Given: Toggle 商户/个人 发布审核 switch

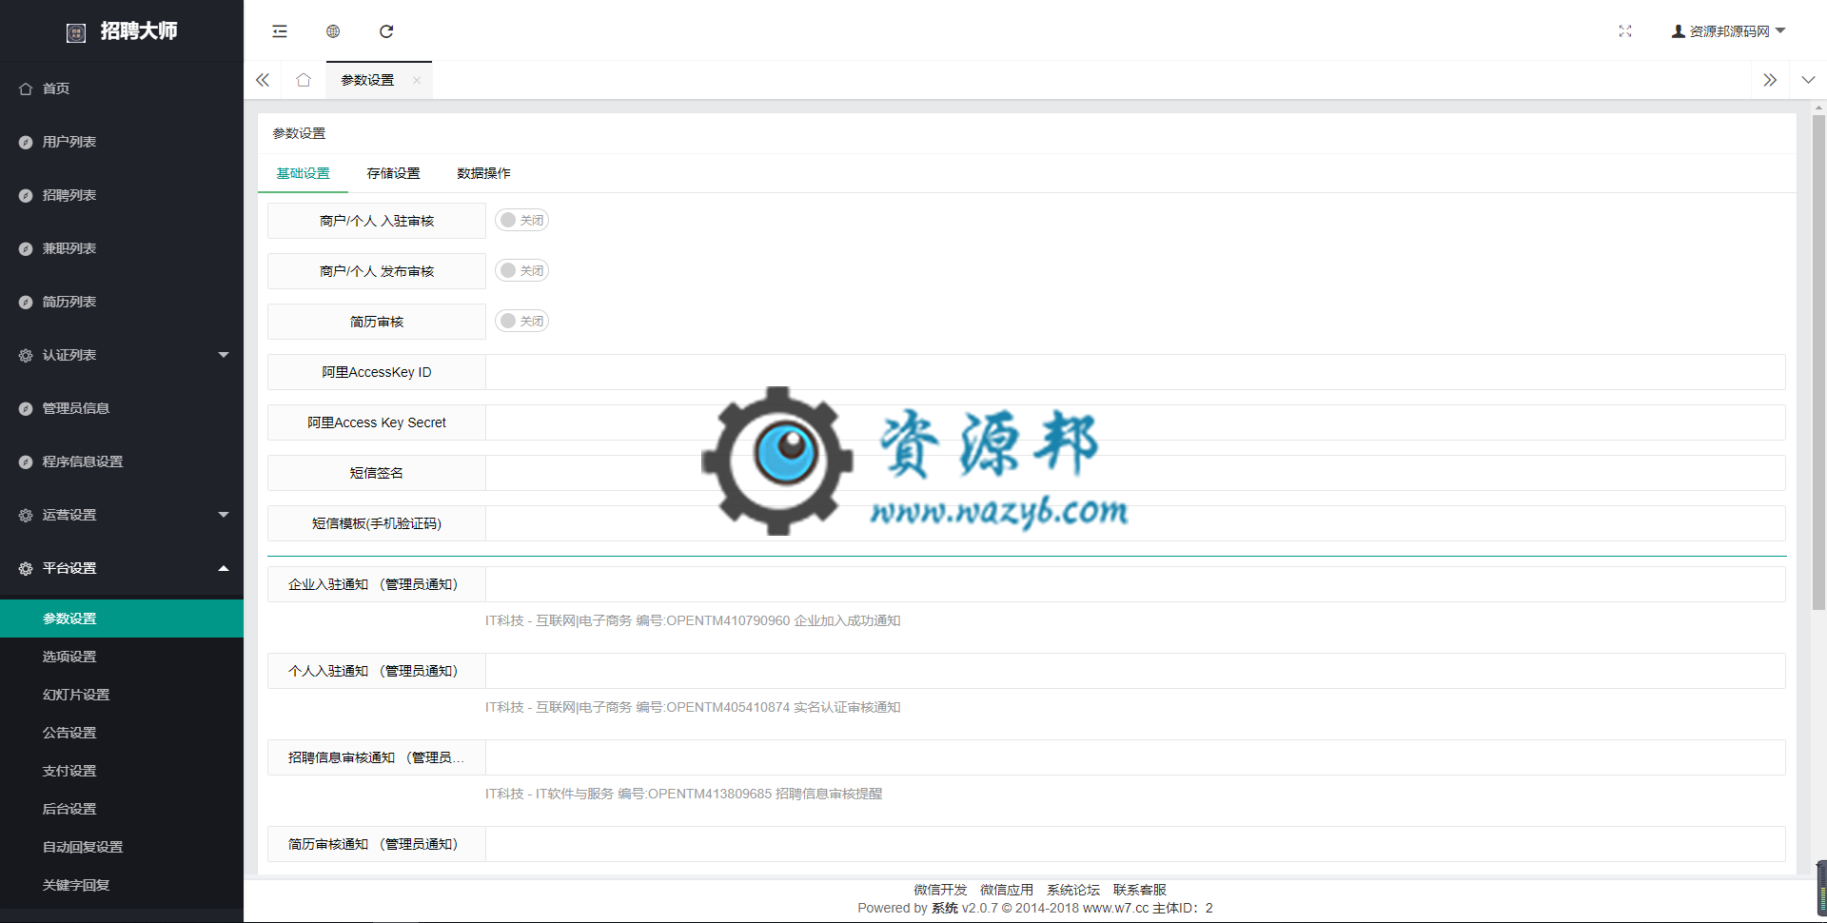Looking at the screenshot, I should tap(521, 270).
